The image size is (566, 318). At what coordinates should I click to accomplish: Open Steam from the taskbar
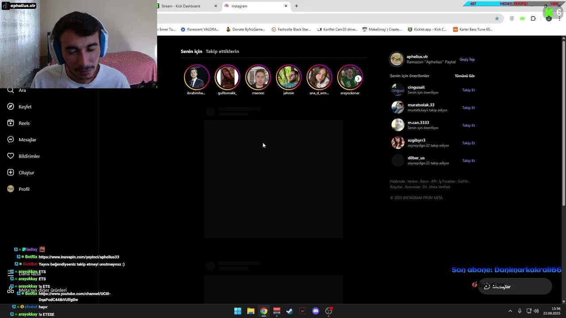pos(290,311)
